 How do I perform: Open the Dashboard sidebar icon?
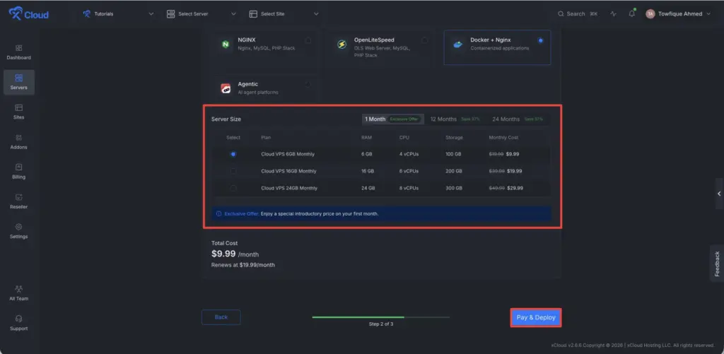(19, 48)
